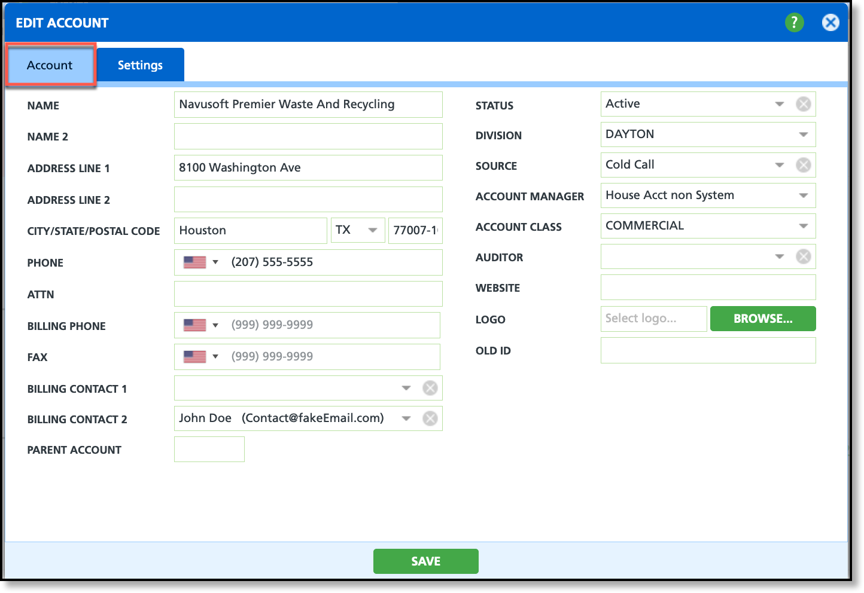Click the Save button
The image size is (864, 593).
(426, 561)
